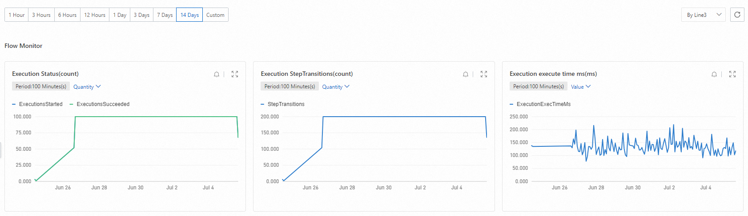The width and height of the screenshot is (748, 216).
Task: Click the alarm bell in Execution Status chart
Action: (217, 74)
